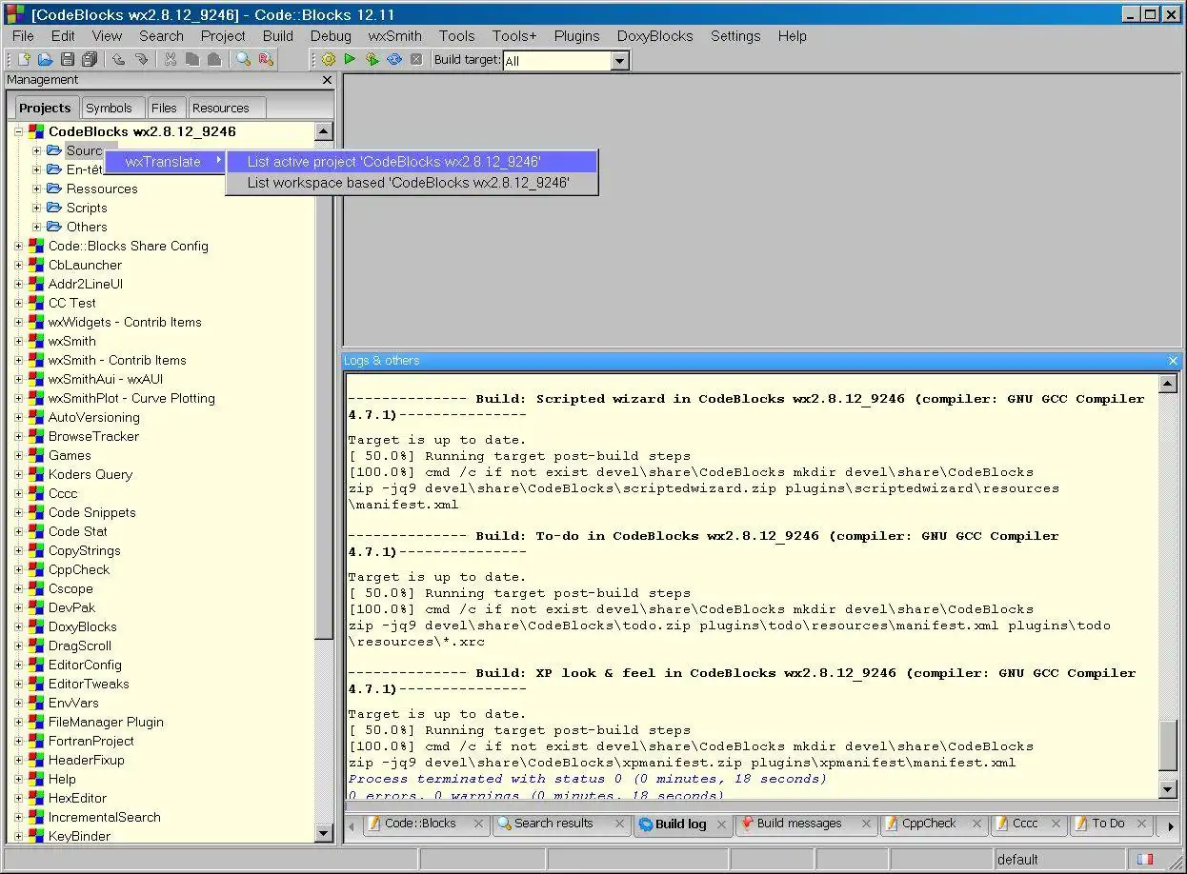
Task: Open the File menu
Action: tap(23, 36)
